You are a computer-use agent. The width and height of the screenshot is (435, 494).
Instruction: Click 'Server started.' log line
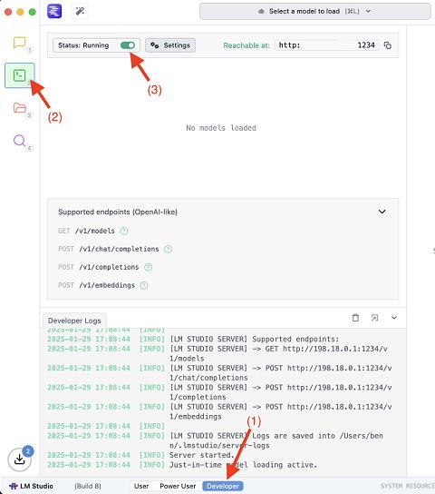pyautogui.click(x=202, y=455)
